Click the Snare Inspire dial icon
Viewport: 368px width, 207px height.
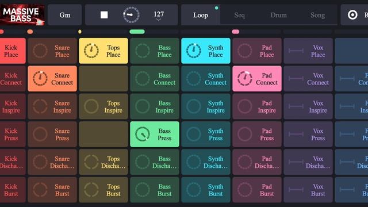(40, 106)
